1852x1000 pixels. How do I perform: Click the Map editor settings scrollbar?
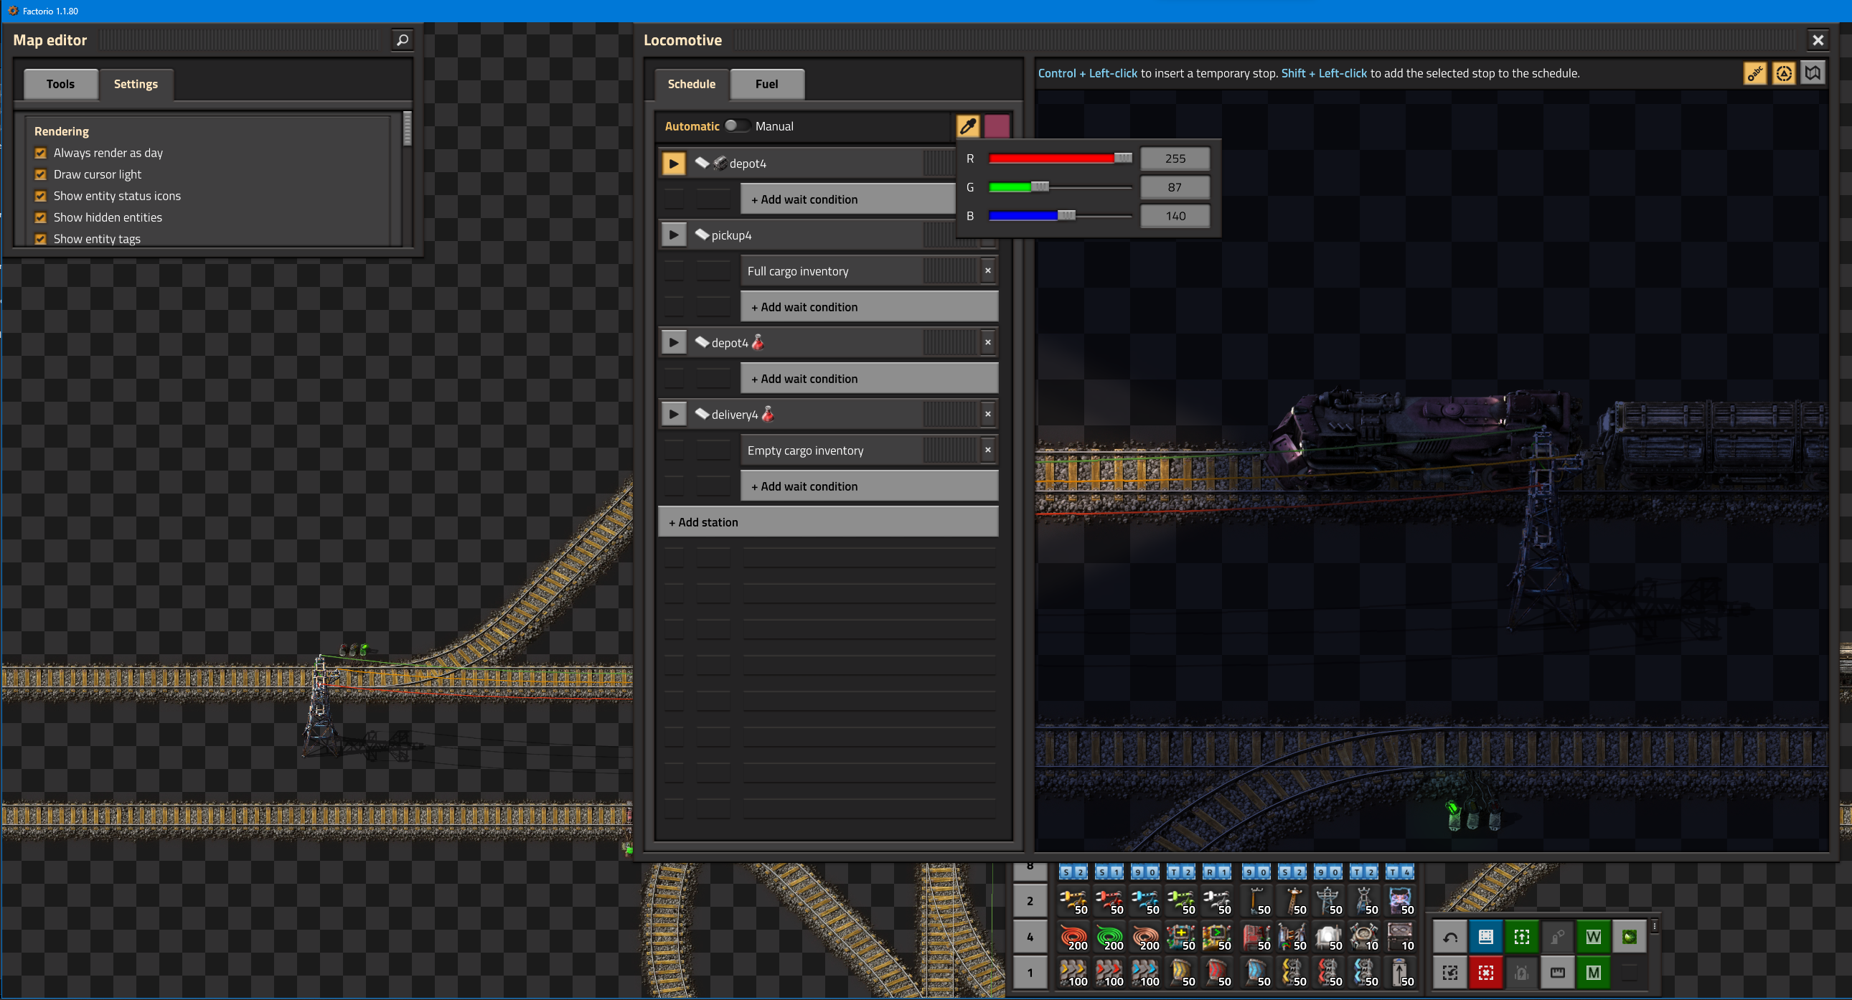click(x=408, y=129)
